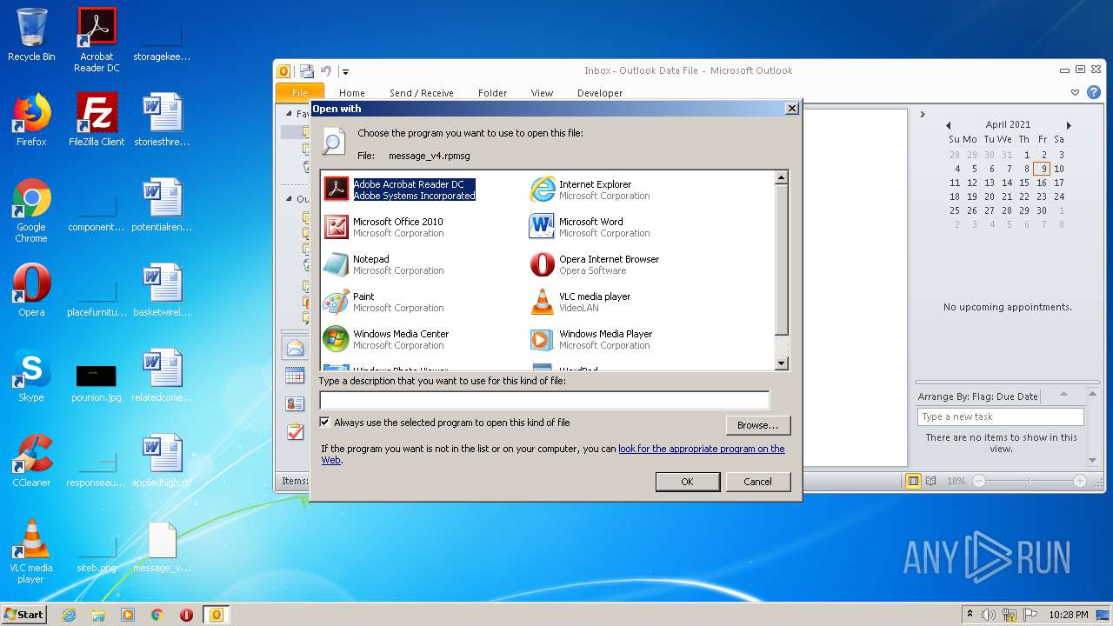The width and height of the screenshot is (1113, 626).
Task: Click the Undo icon in Outlook title bar
Action: click(x=326, y=71)
